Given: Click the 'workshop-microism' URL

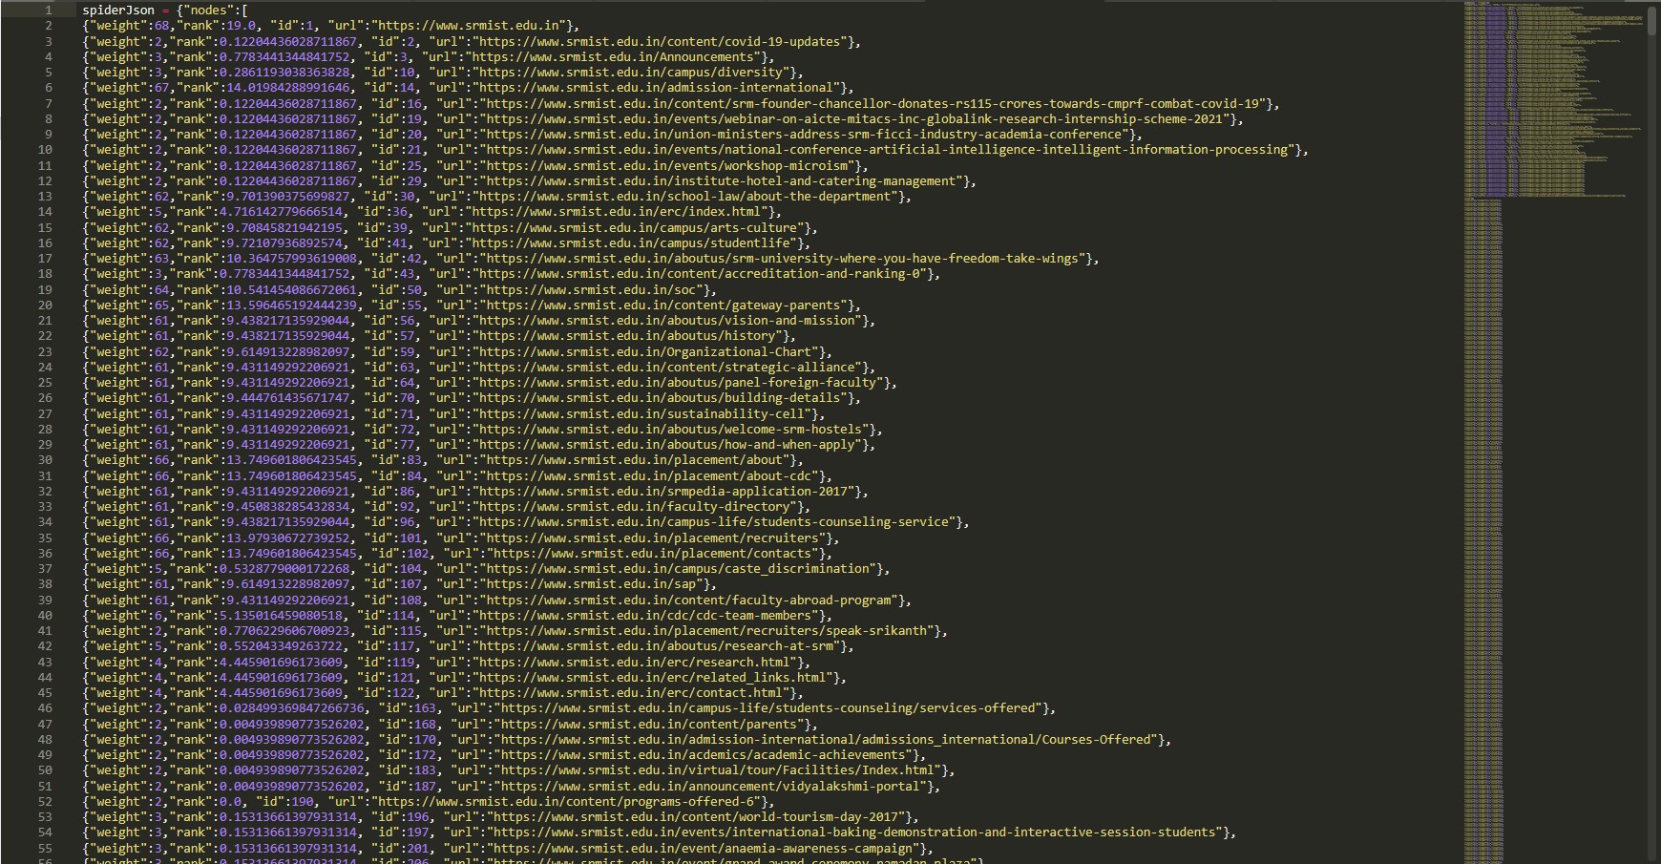Looking at the screenshot, I should tap(666, 166).
